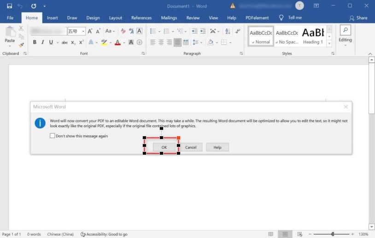The width and height of the screenshot is (375, 238).
Task: Click Help in the dialog
Action: click(x=217, y=147)
